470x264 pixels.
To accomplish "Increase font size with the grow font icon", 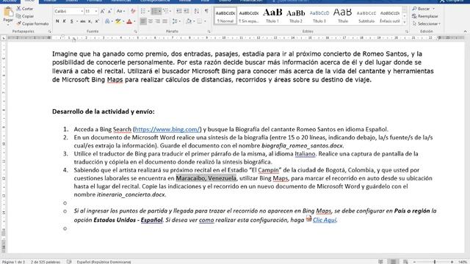I will 103,11.
